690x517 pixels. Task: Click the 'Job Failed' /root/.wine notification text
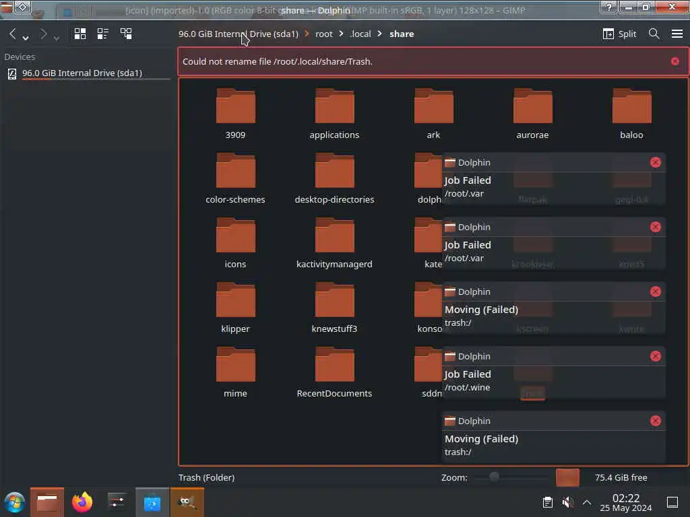point(468,374)
